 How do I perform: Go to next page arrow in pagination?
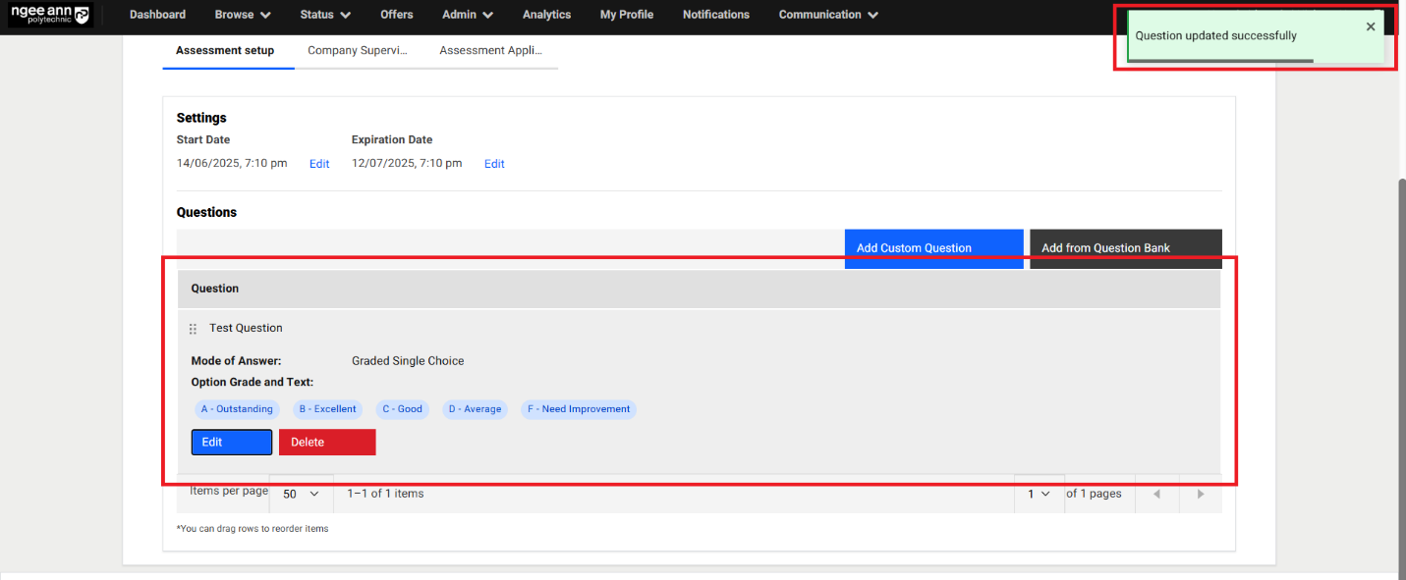tap(1200, 494)
